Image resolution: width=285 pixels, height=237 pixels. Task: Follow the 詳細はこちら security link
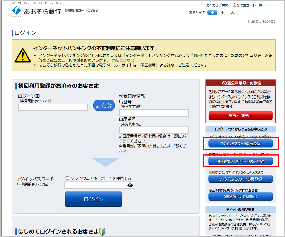123,60
